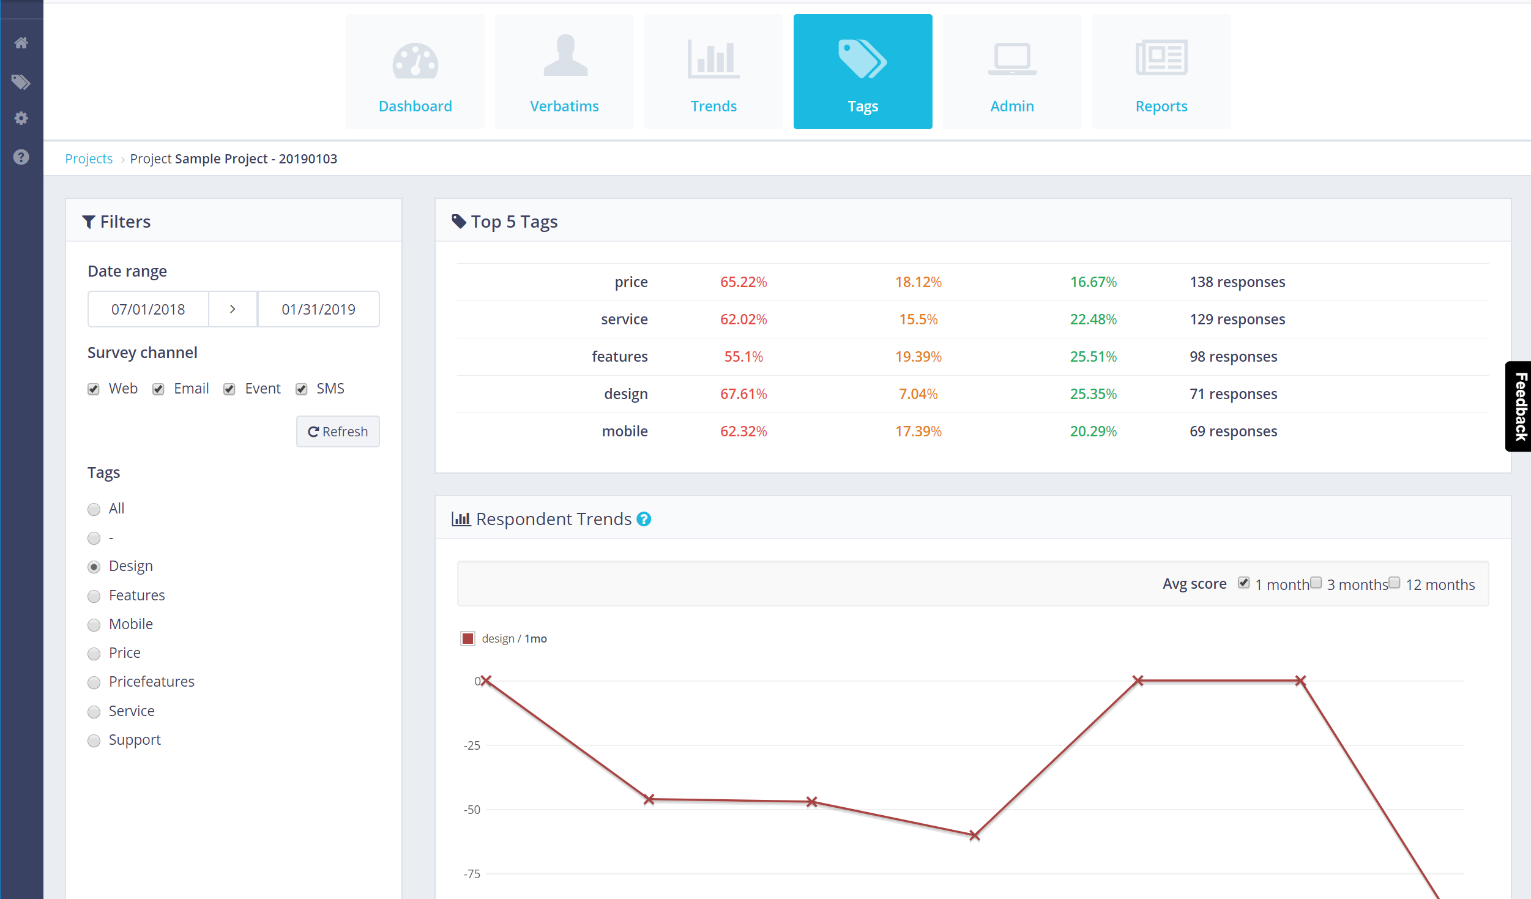Select the All tags radio button
The width and height of the screenshot is (1531, 899).
click(x=94, y=509)
